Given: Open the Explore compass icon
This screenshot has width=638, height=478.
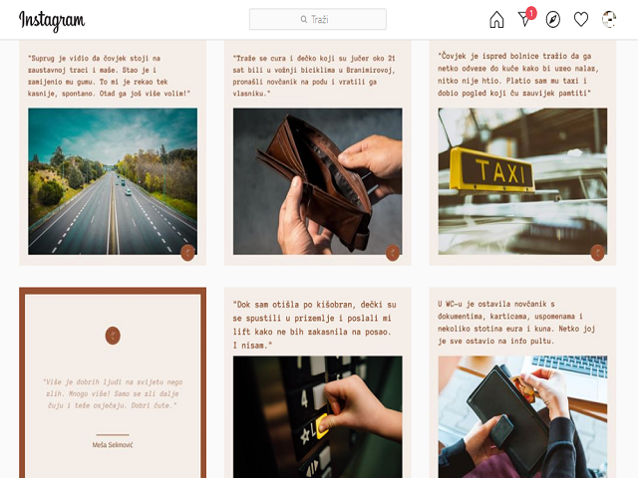Looking at the screenshot, I should click(x=553, y=20).
